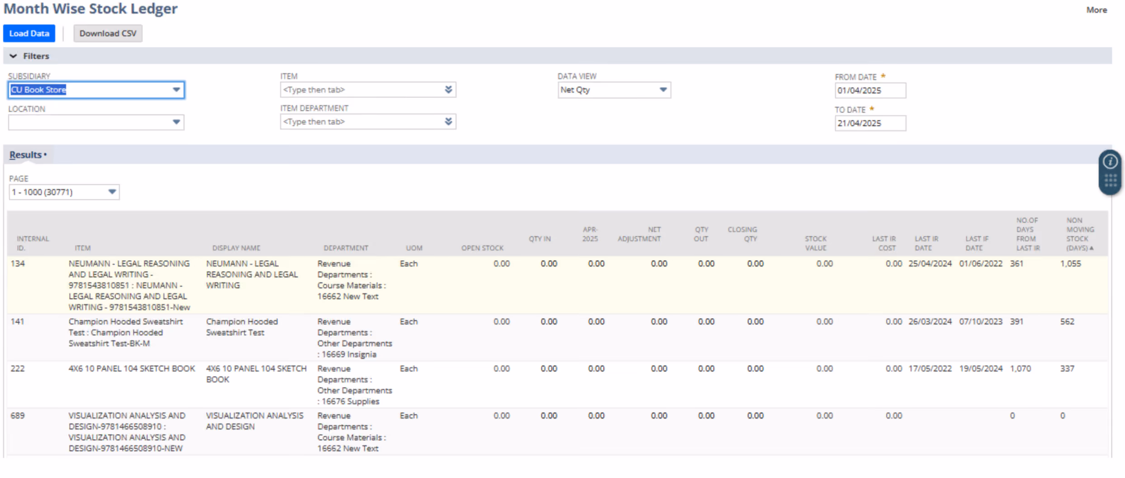This screenshot has width=1125, height=478.
Task: Click last IF date 07/10/2023
Action: click(x=981, y=322)
